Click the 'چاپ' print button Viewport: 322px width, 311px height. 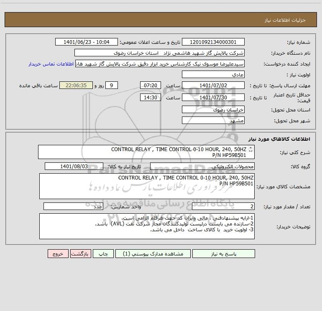[x=103, y=254]
